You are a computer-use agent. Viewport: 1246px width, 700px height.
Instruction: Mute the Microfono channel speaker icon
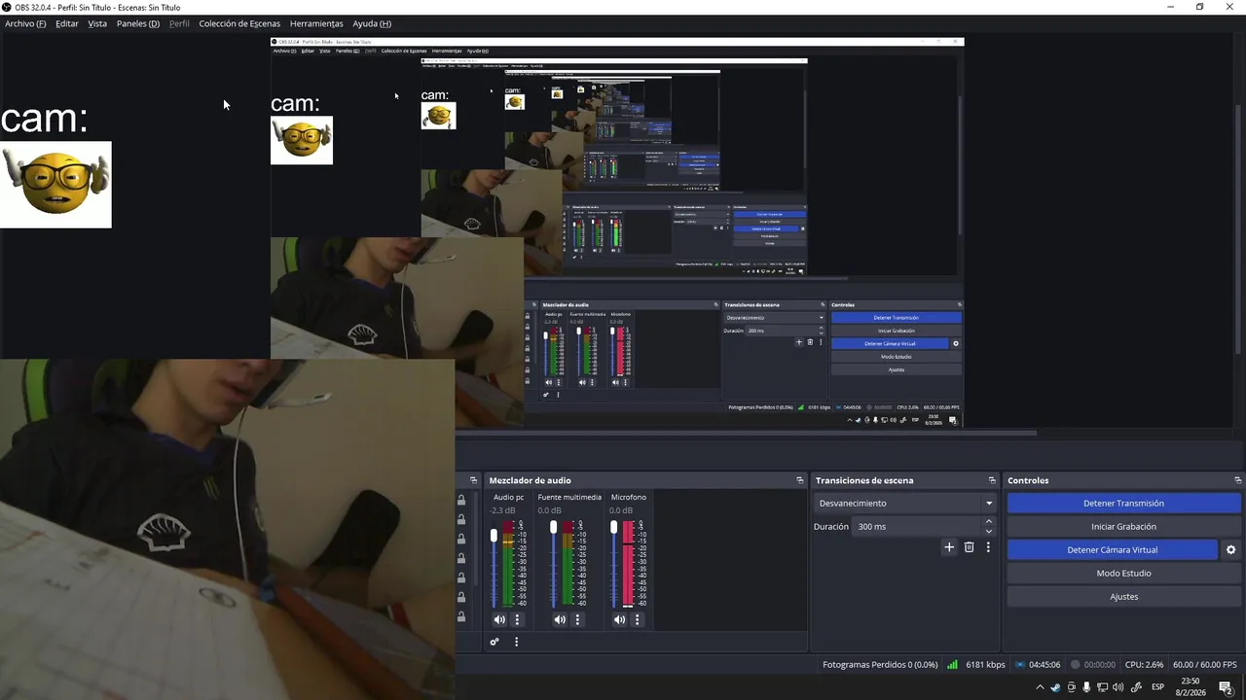click(620, 619)
